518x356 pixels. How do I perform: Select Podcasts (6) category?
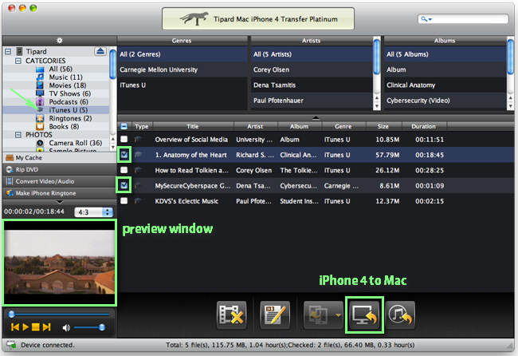pos(69,102)
